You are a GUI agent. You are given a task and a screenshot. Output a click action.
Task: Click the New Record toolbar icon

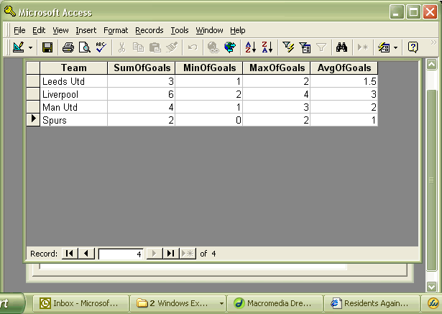(362, 47)
